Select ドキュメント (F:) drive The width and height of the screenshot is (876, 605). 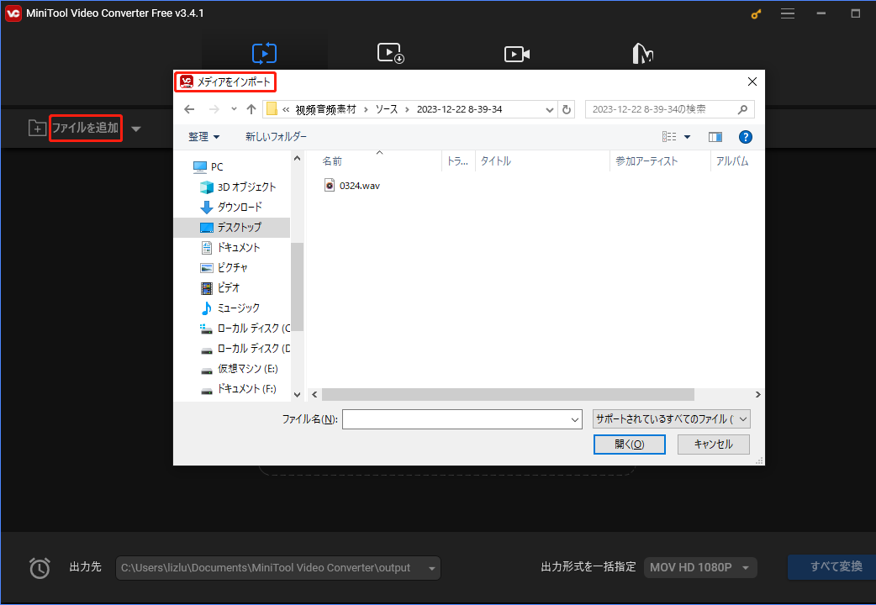point(238,389)
